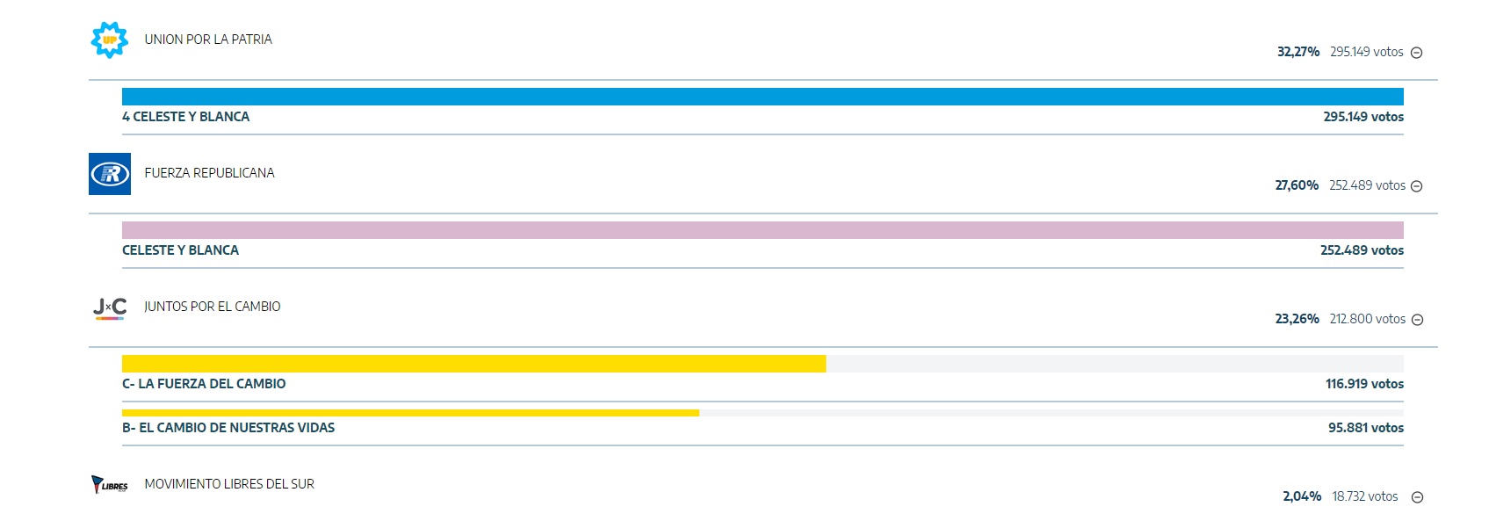Select the B- EL CAMBIO DE NUESTRAS VIDAS list
1489x521 pixels.
pos(228,428)
